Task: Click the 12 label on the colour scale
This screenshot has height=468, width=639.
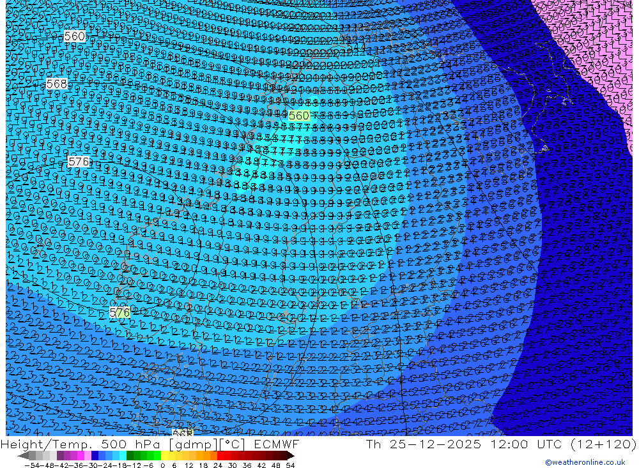Action: (189, 465)
